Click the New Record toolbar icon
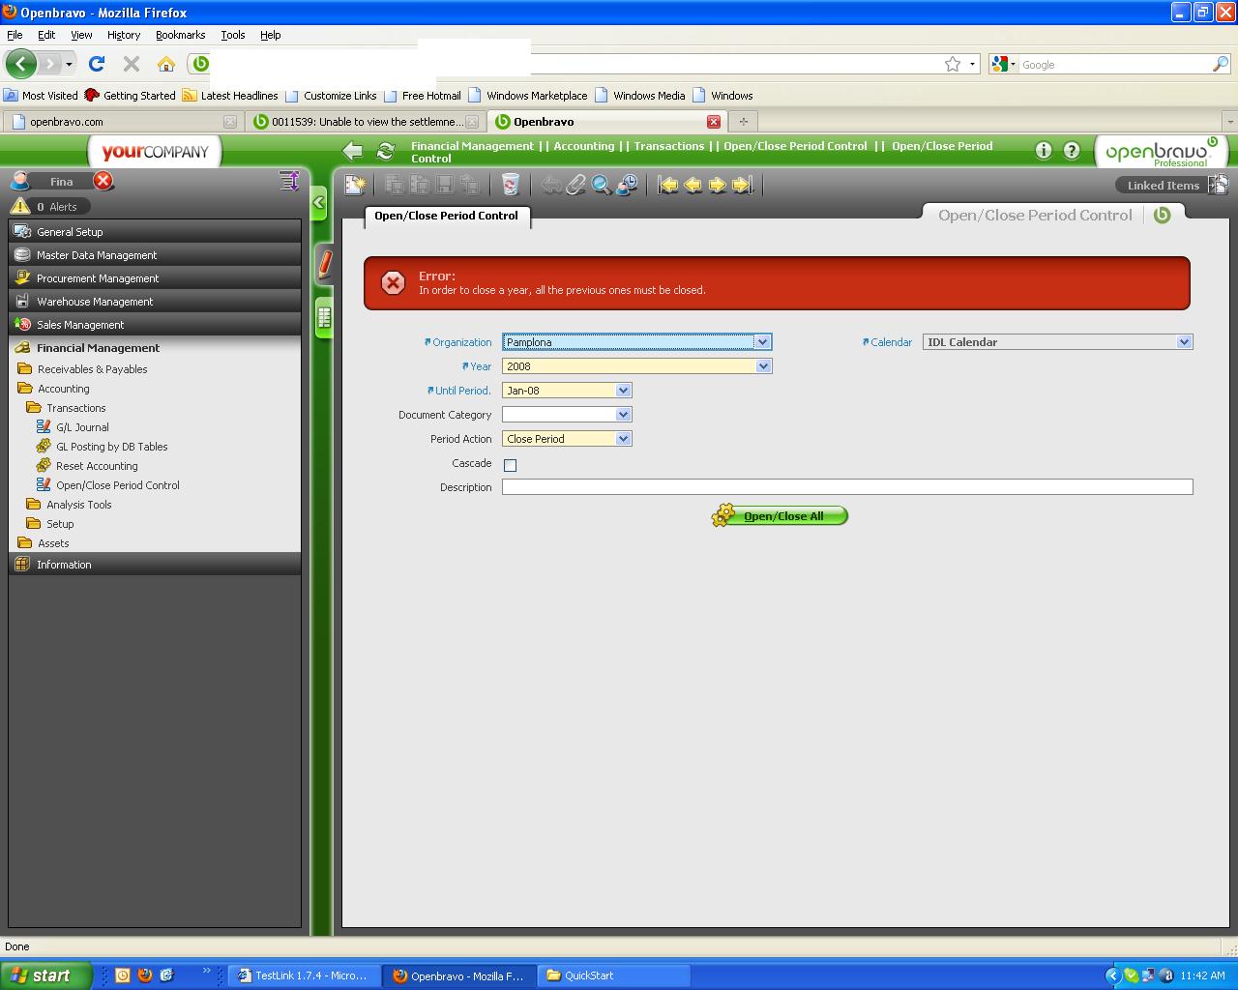 pyautogui.click(x=355, y=185)
